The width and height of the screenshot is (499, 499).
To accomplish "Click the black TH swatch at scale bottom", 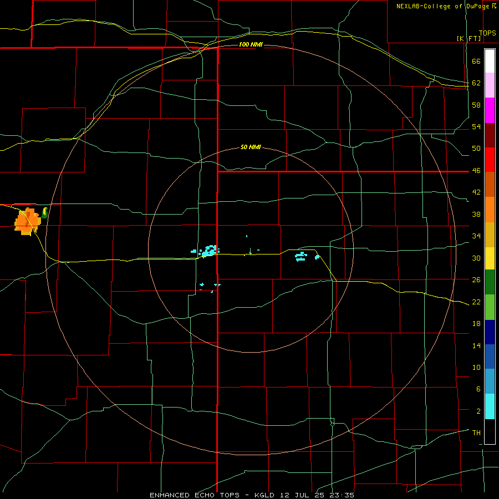I will [490, 431].
